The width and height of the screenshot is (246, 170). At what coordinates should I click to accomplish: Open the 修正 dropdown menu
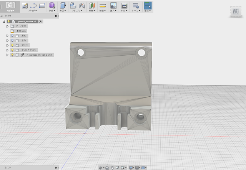point(63,11)
